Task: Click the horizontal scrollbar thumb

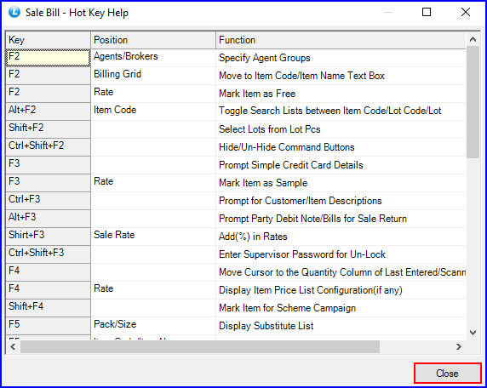Action: 200,346
